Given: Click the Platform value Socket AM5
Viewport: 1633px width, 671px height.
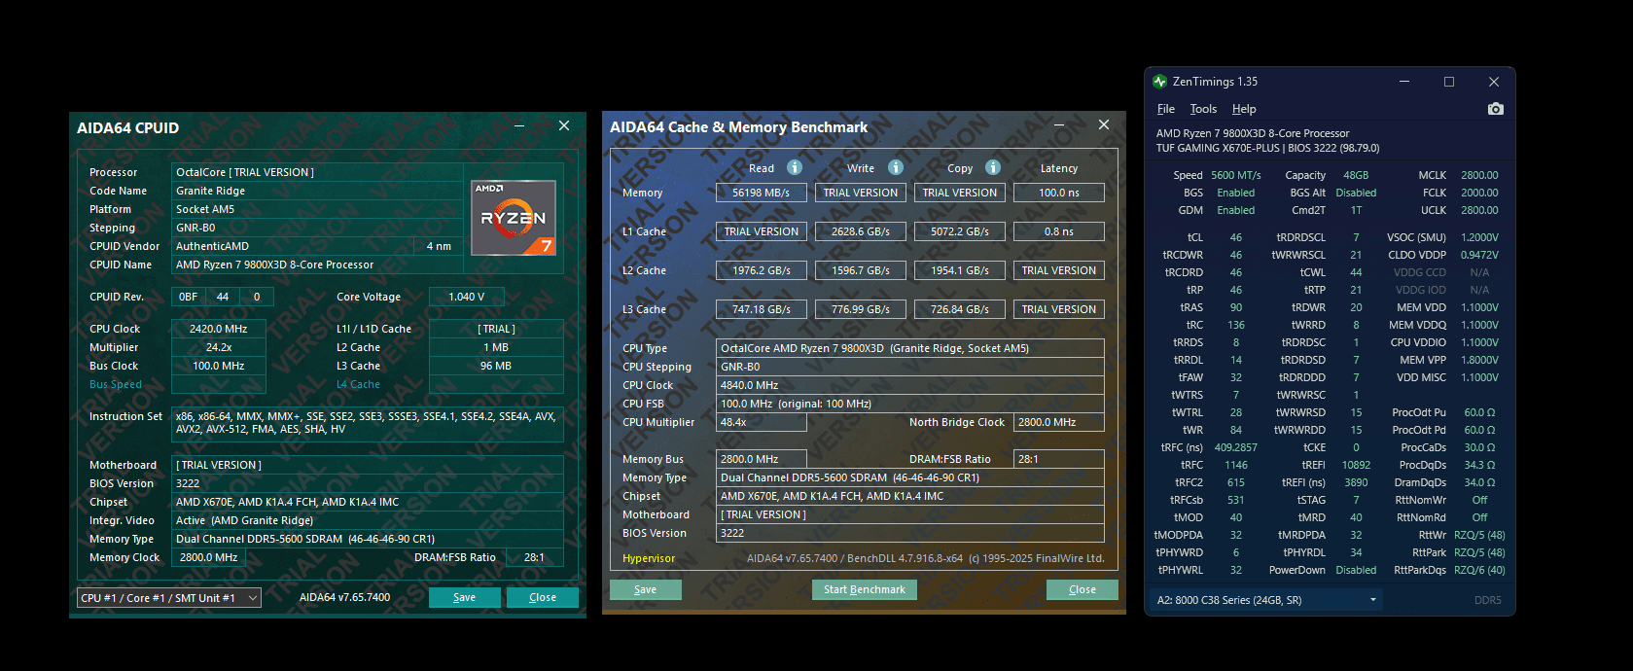Looking at the screenshot, I should pos(318,209).
